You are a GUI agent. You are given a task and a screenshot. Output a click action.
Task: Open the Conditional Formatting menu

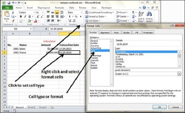tap(99, 12)
